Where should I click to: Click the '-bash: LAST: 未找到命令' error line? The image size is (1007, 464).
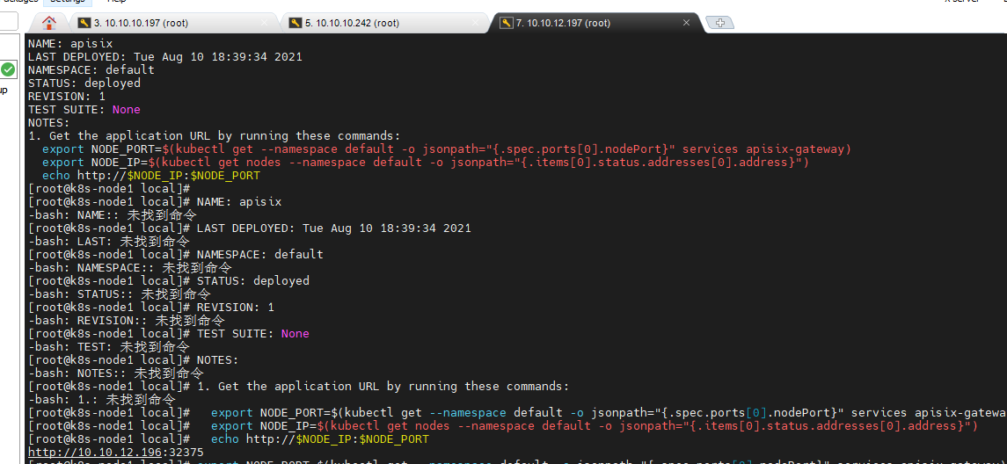[x=108, y=242]
